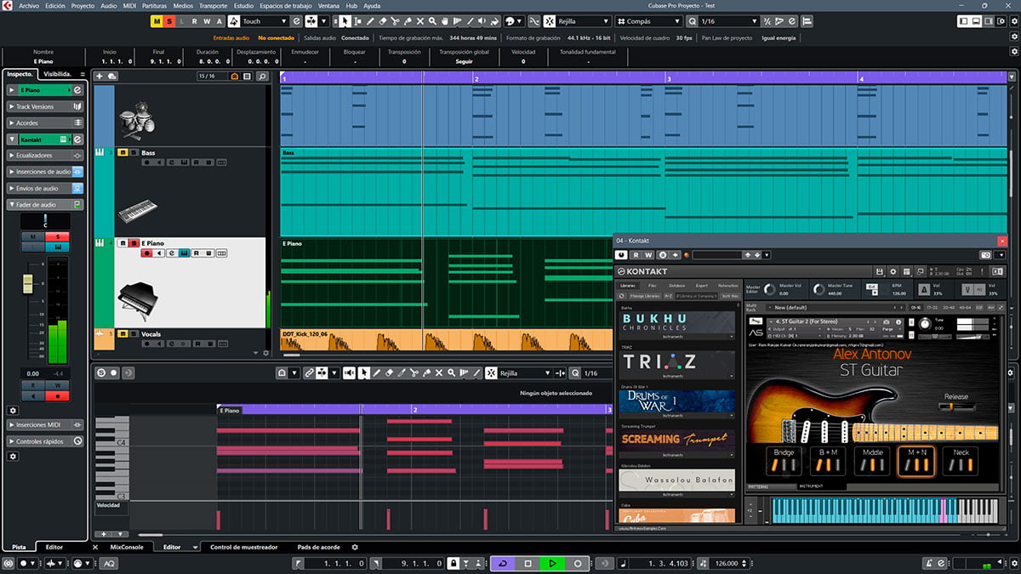This screenshot has width=1021, height=574.
Task: Open the Transporte menu
Action: click(x=213, y=5)
